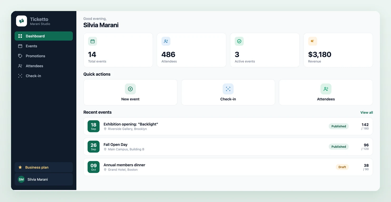Click the Check-in scan icon in sidebar
The image size is (391, 202).
click(20, 76)
